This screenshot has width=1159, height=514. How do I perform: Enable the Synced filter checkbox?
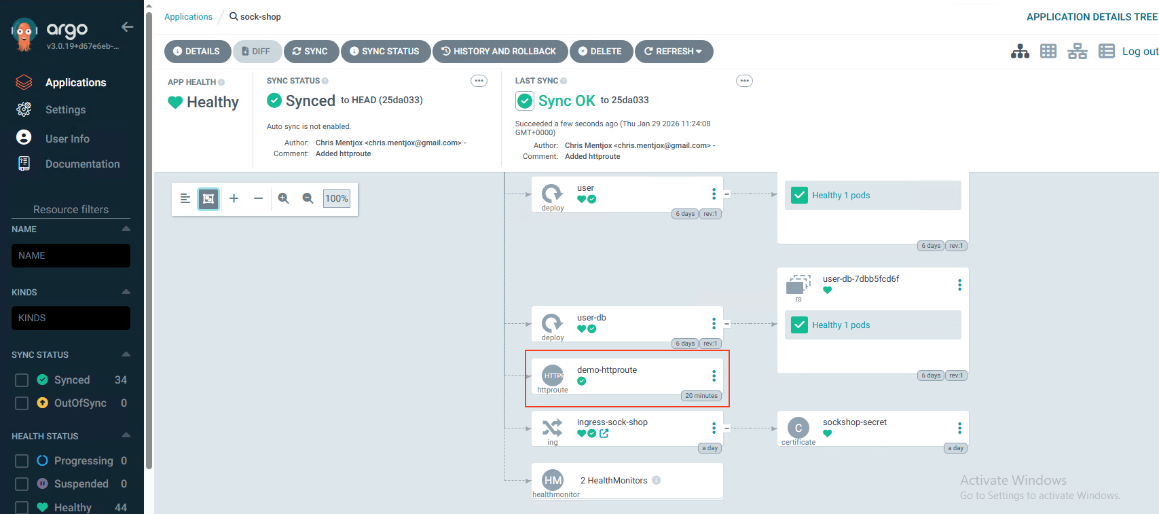point(22,380)
